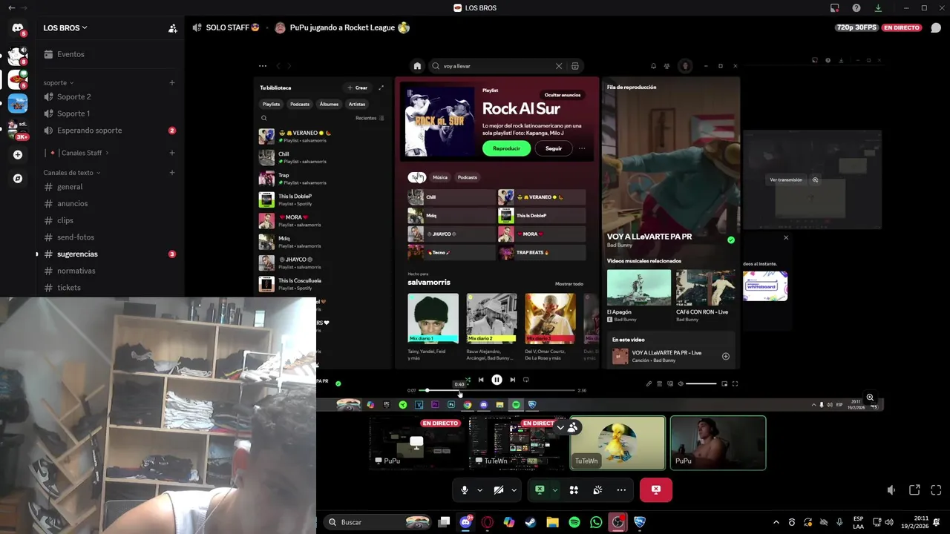Select Podcasts filter tab beside Música
The width and height of the screenshot is (950, 534).
click(467, 177)
